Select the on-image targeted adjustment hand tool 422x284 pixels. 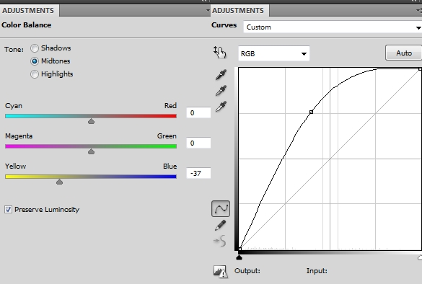220,52
